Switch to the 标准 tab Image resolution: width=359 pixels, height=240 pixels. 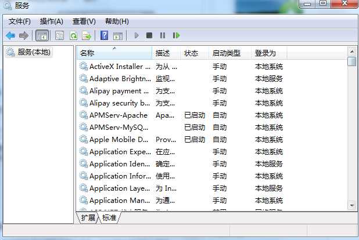point(109,217)
